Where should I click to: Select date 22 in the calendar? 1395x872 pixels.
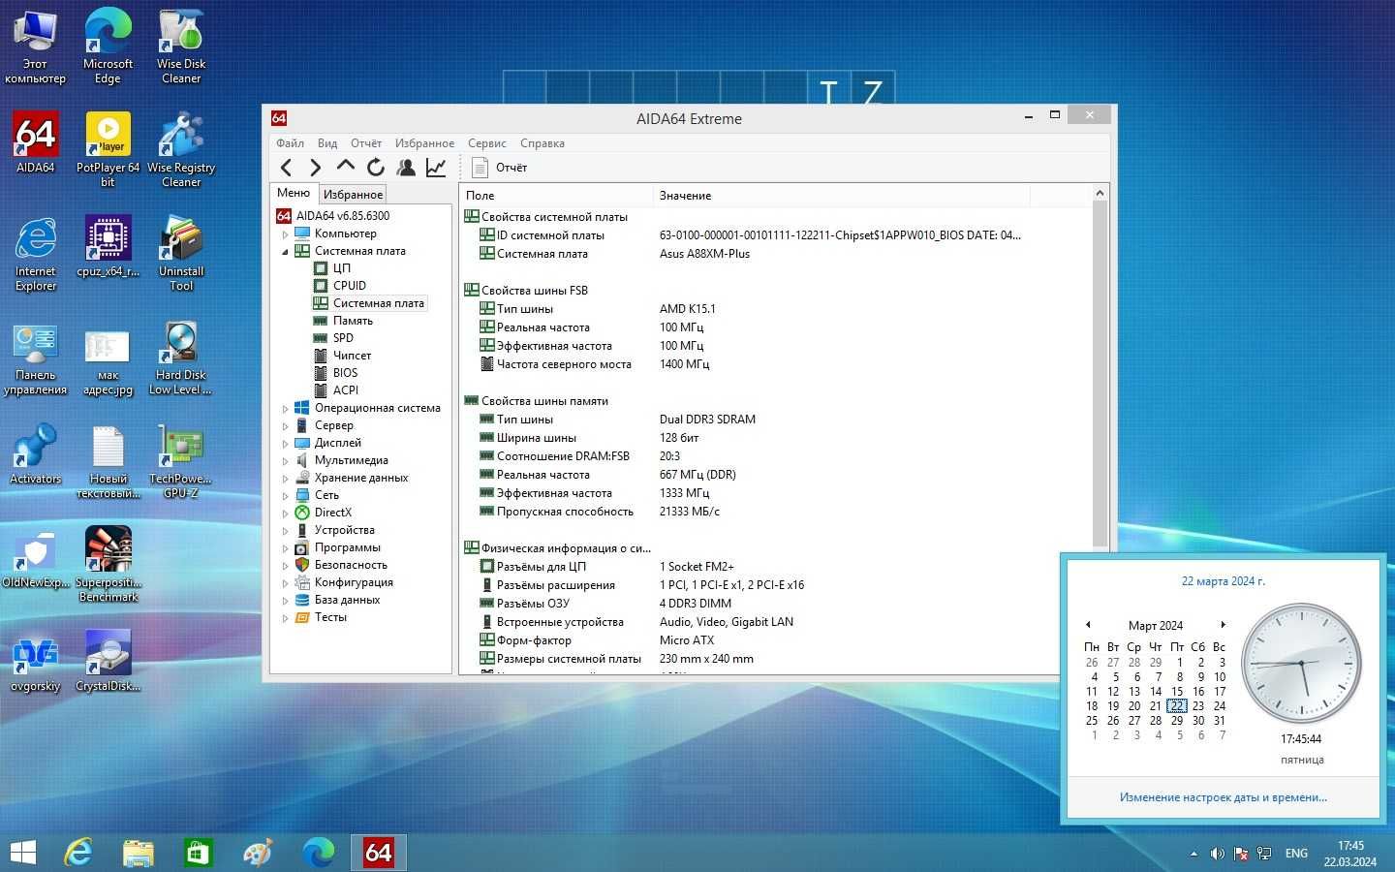1177,705
